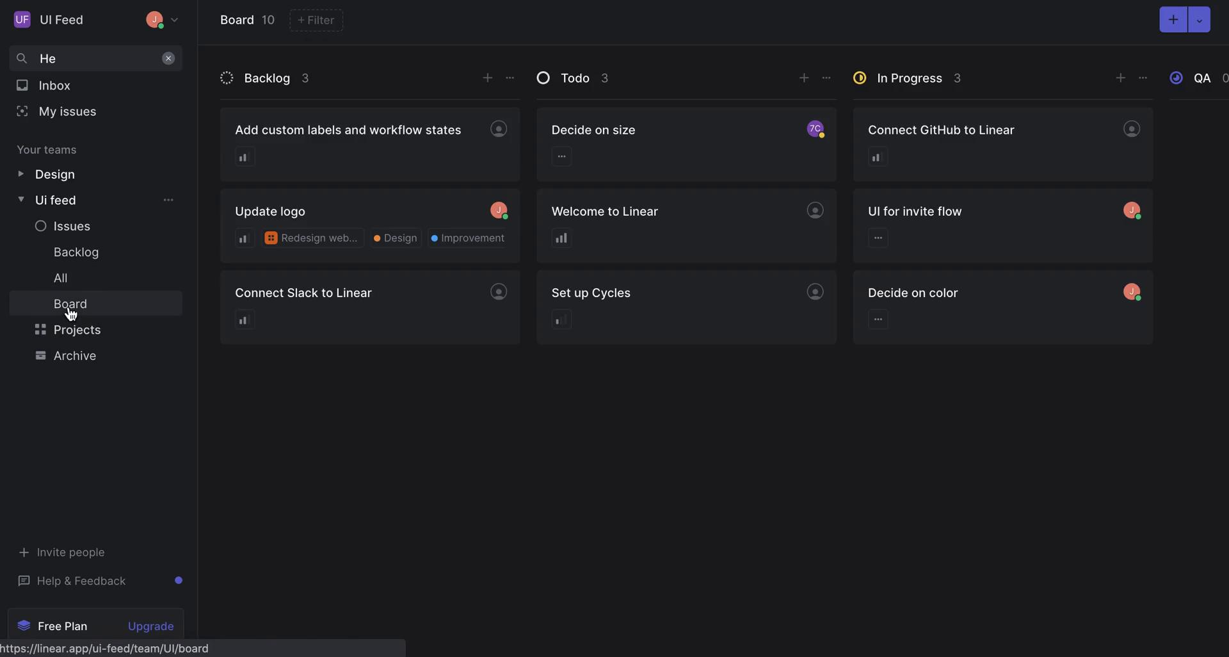1229x657 pixels.
Task: Change priority on 'Set up Cycles'
Action: (561, 320)
